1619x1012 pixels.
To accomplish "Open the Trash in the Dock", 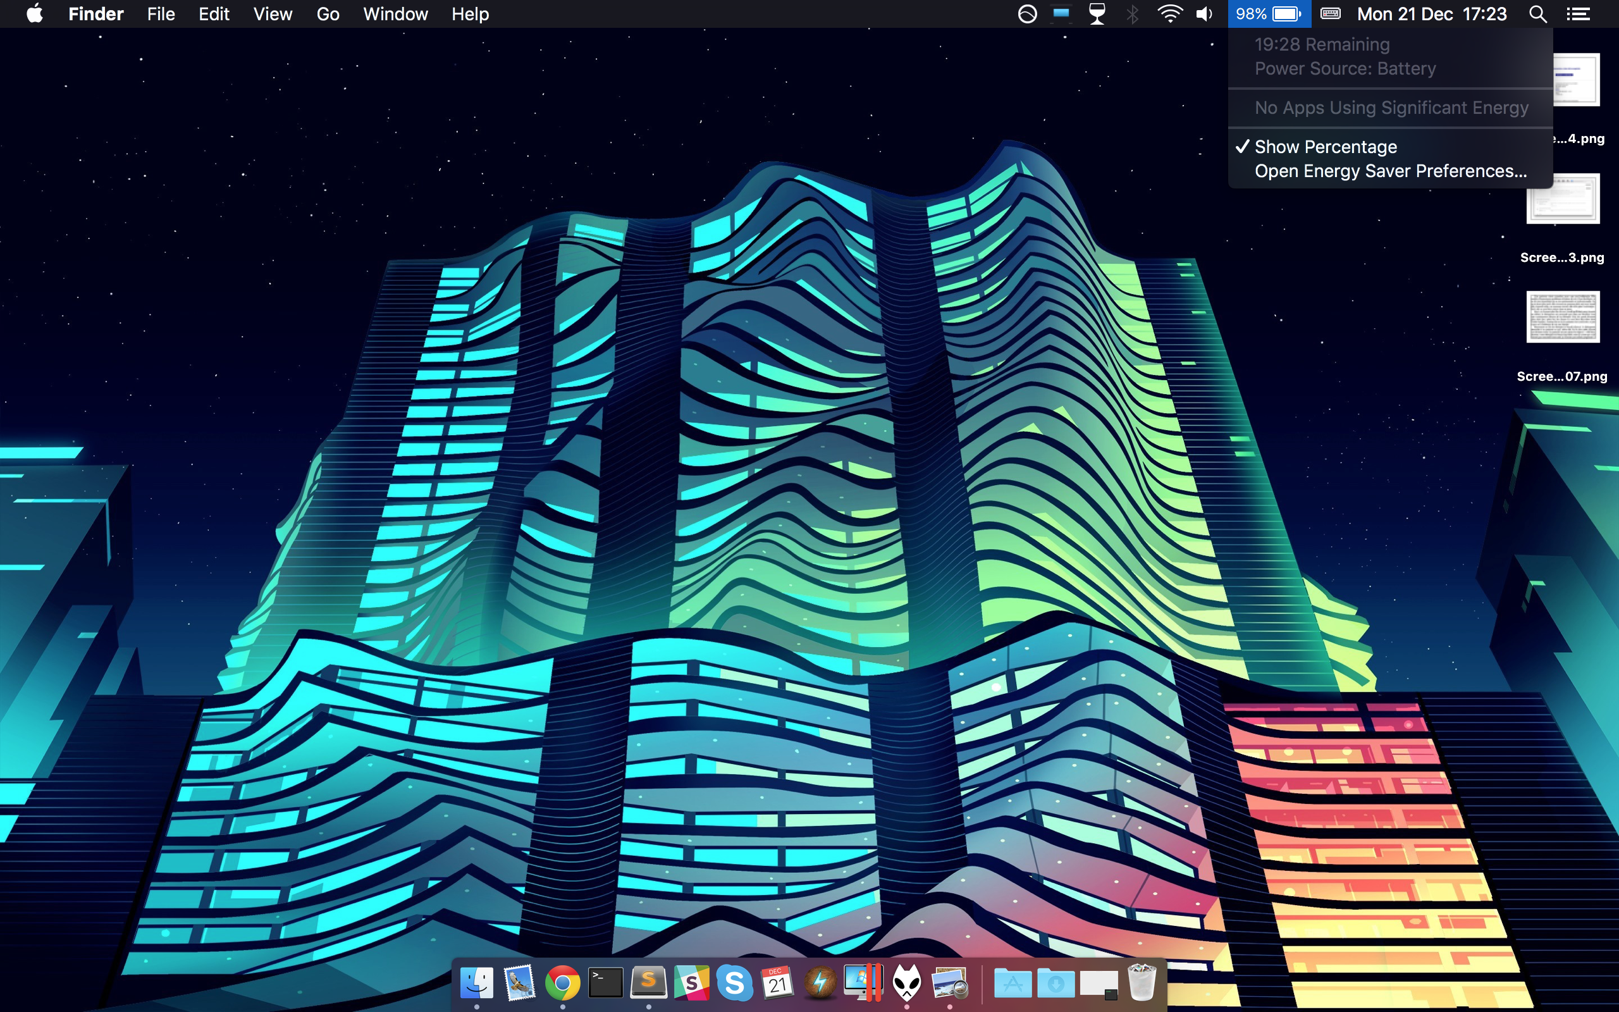I will pos(1142,982).
